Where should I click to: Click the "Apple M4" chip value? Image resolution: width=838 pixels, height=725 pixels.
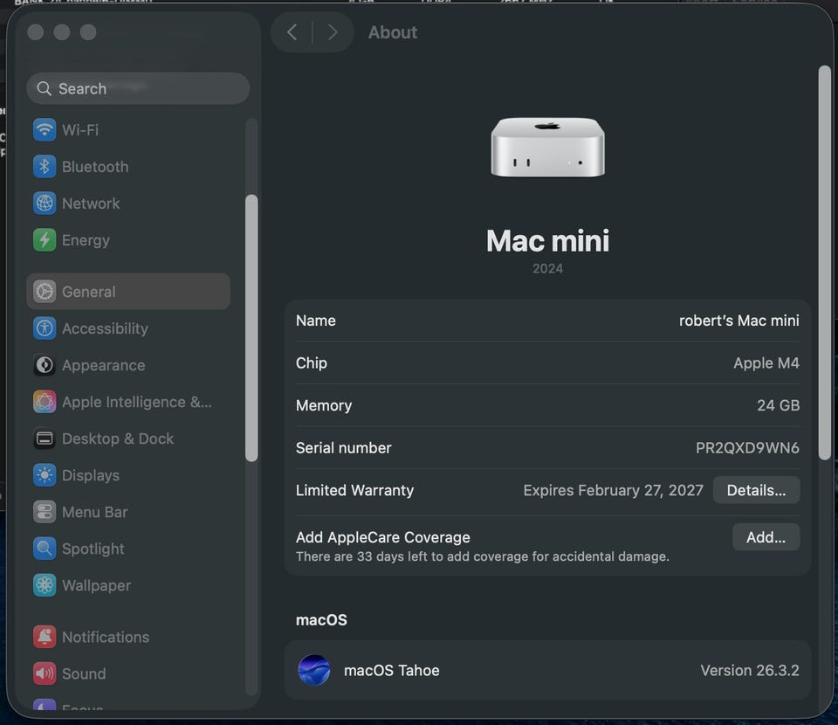pos(766,363)
